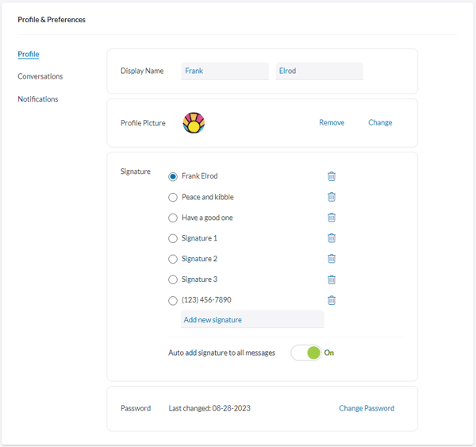Screen dimensions: 476x447
Task: Choose Have a good one signature
Action: point(173,218)
